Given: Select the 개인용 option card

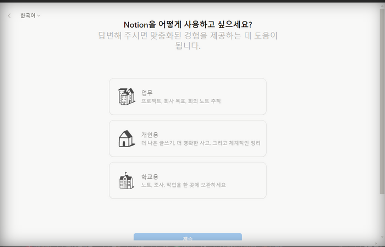Looking at the screenshot, I should tap(188, 138).
